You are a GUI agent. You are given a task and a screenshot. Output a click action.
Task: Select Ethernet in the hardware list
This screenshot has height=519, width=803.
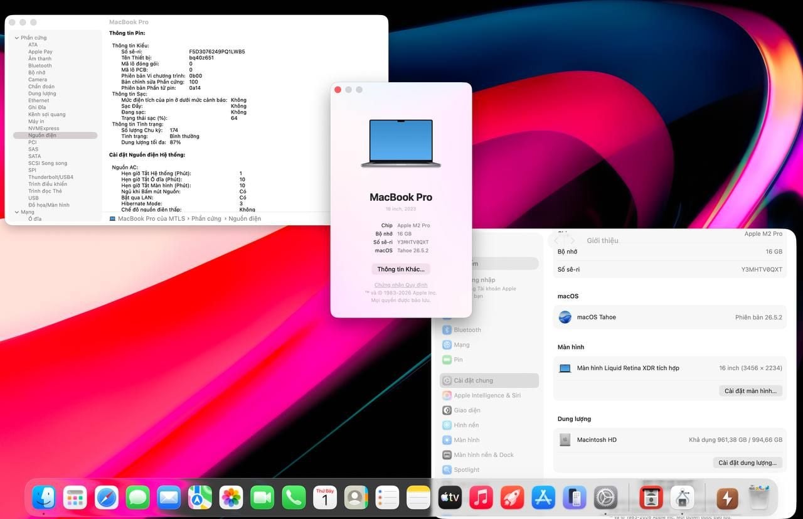coord(38,100)
